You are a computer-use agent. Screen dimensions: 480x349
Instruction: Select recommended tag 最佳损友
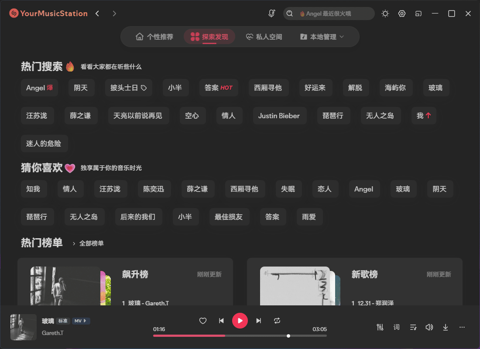tap(229, 217)
